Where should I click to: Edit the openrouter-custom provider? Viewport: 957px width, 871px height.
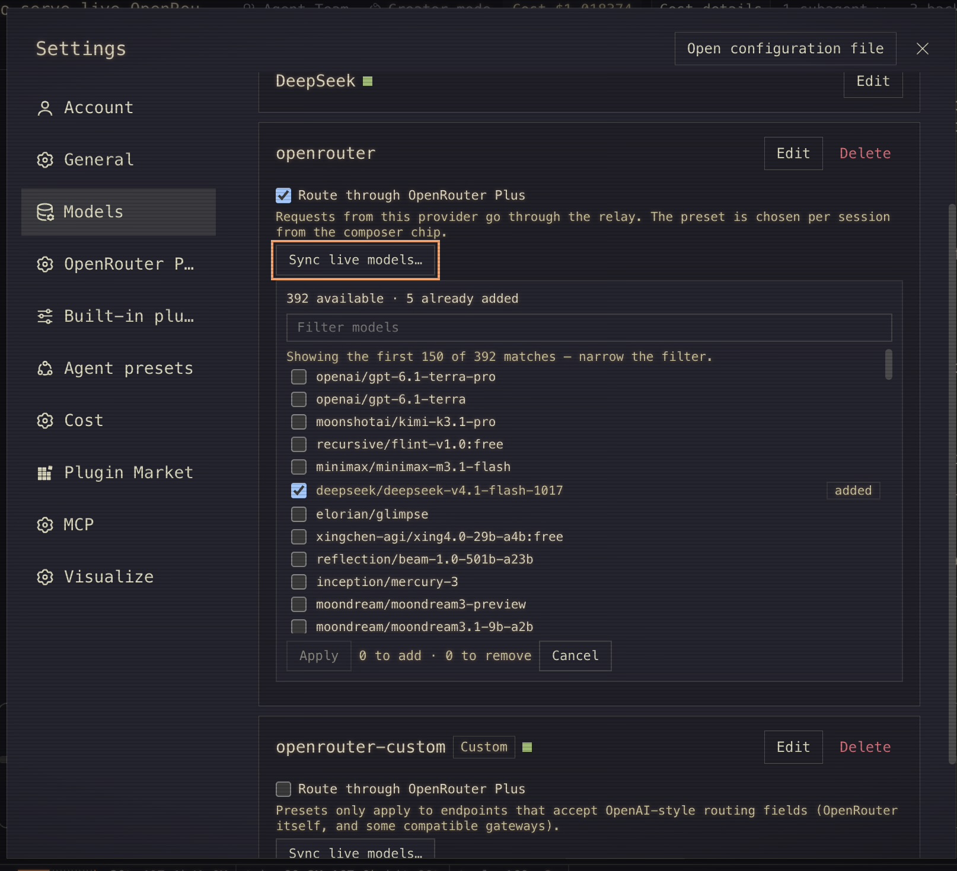793,747
